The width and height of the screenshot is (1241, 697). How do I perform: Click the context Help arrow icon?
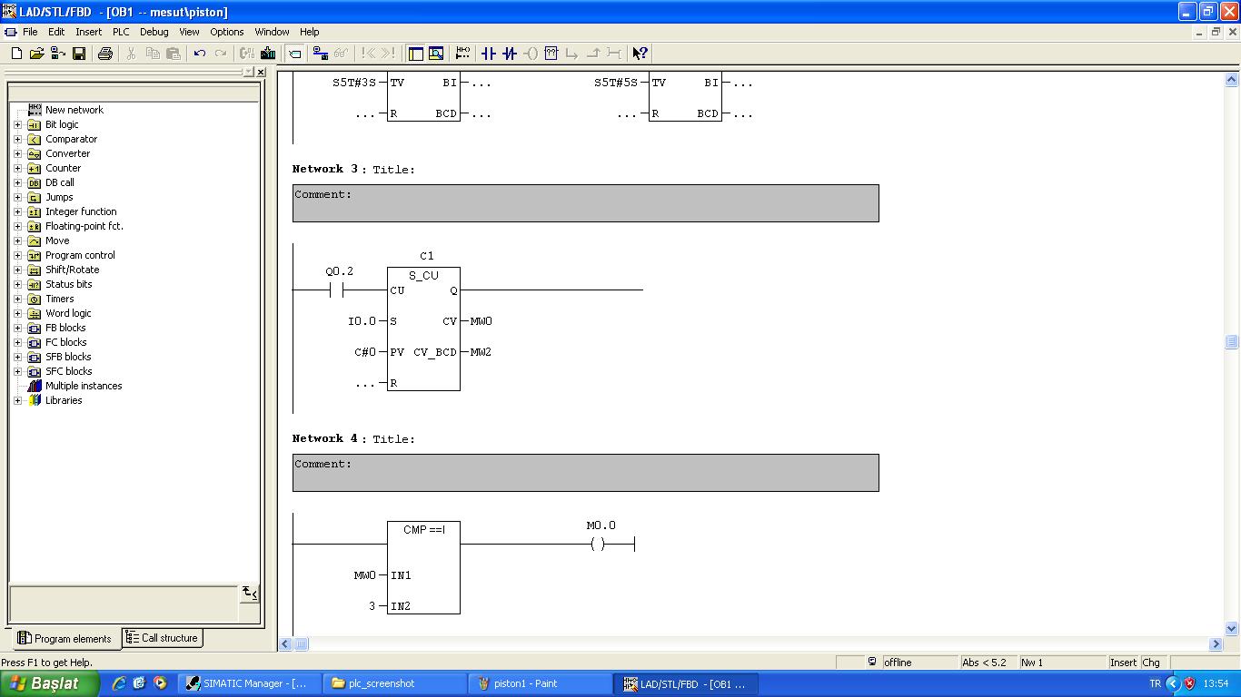pyautogui.click(x=640, y=54)
